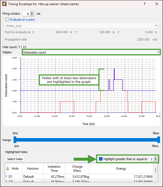Sort table by Initiation Time column header
Screen dimensions: 163x187
54,169
